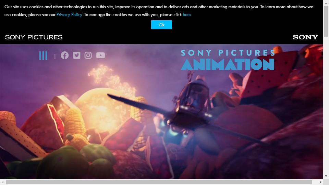Viewport: 329px width, 185px height.
Task: Open the Instagram social icon
Action: [x=88, y=56]
